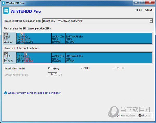The image size is (156, 123).
Task: Expand the destination disk dropdown
Action: (x=151, y=21)
